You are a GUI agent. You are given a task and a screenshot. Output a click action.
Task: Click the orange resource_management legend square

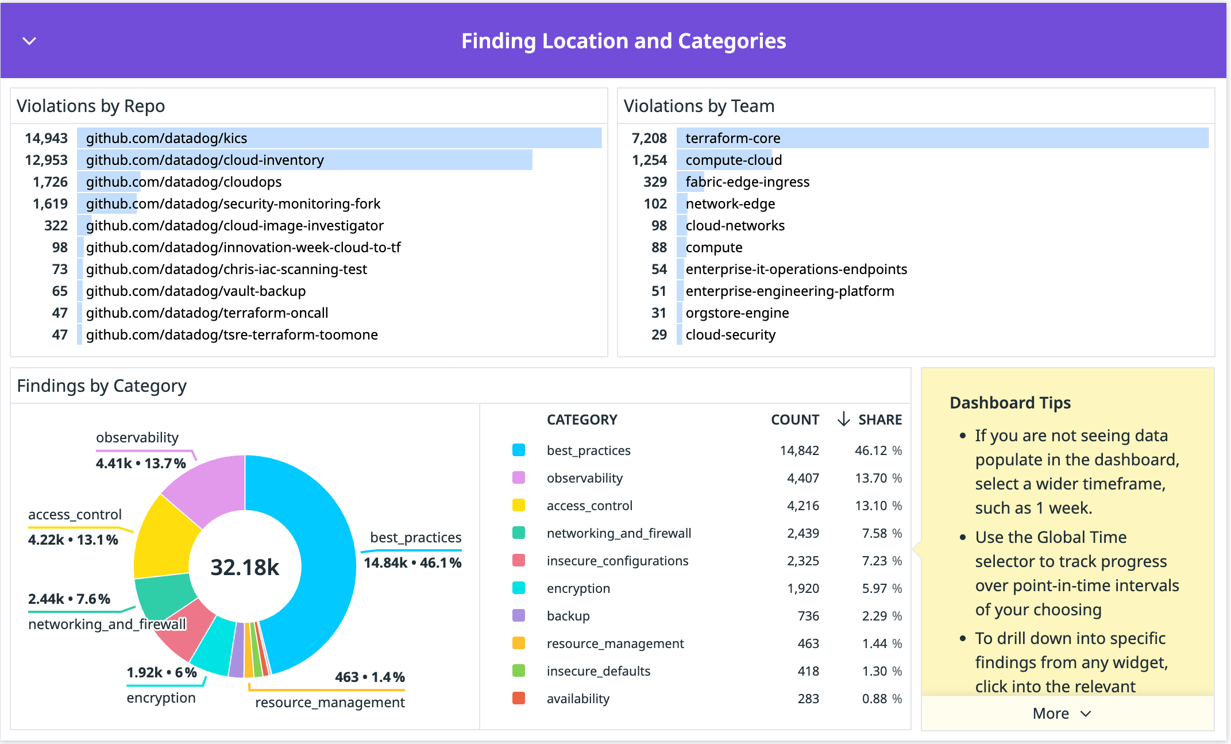[x=518, y=643]
